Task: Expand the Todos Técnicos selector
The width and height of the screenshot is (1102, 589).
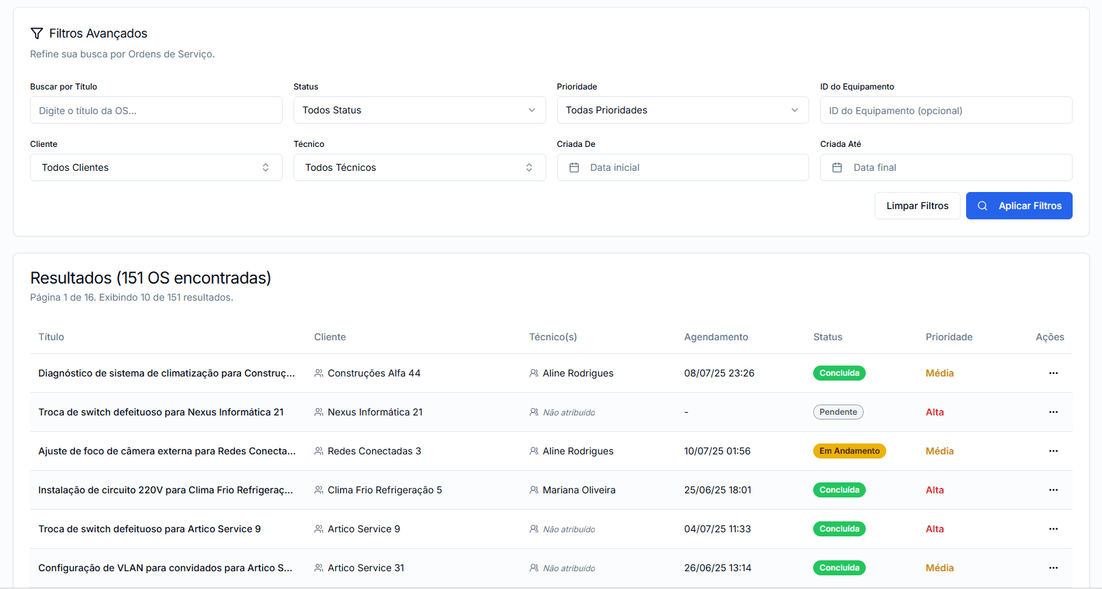Action: (x=419, y=167)
